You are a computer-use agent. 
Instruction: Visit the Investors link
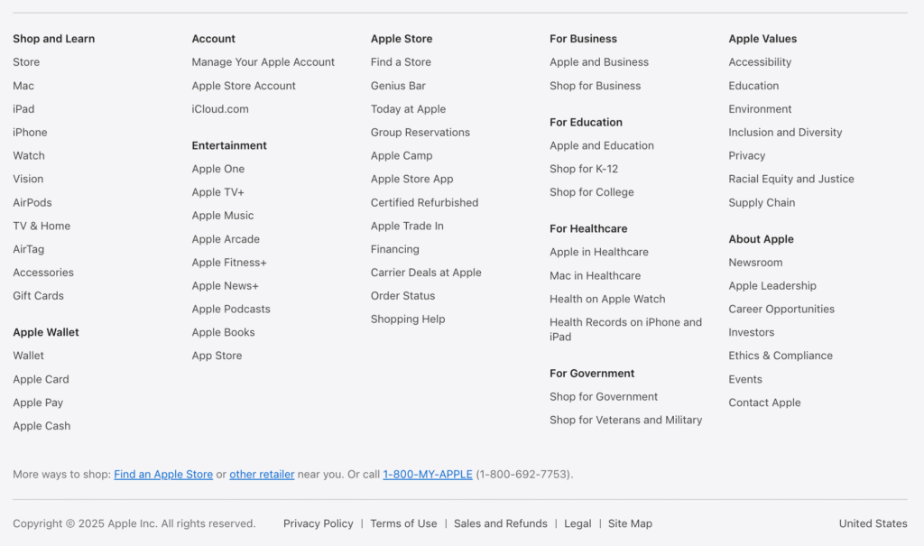click(752, 332)
